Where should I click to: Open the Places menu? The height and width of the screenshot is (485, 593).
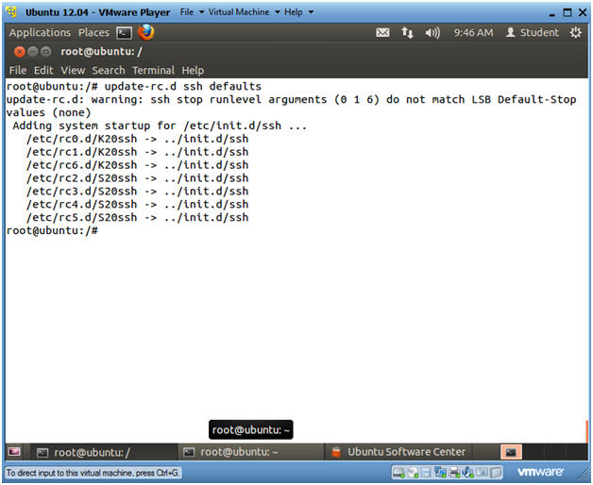pyautogui.click(x=93, y=33)
